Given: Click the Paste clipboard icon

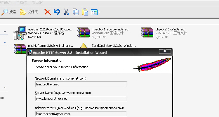Looking at the screenshot, I should pyautogui.click(x=85, y=12).
